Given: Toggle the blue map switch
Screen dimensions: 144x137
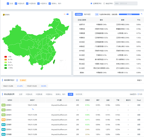Looking at the screenshot, I should pos(67,14).
